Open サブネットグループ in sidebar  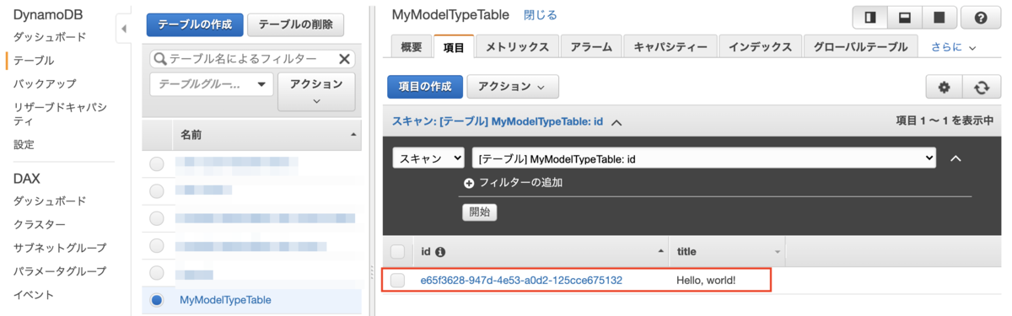pos(60,248)
